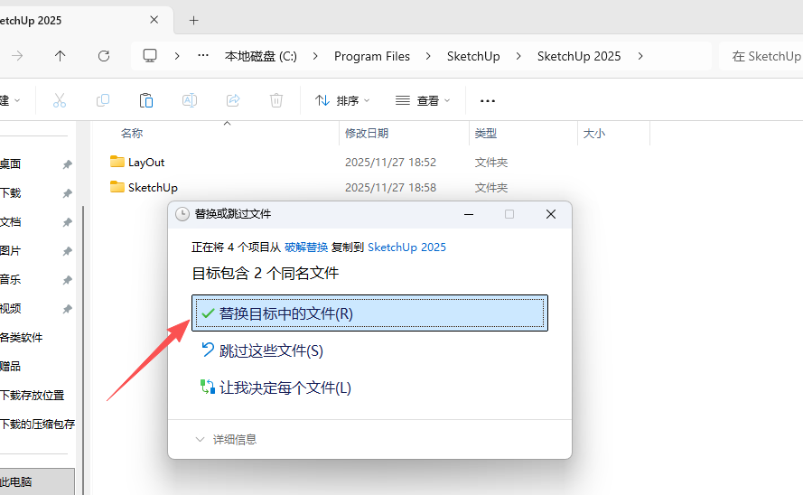The image size is (803, 495).
Task: Click 本地磁盘 (C:) in breadcrumb path
Action: point(261,56)
